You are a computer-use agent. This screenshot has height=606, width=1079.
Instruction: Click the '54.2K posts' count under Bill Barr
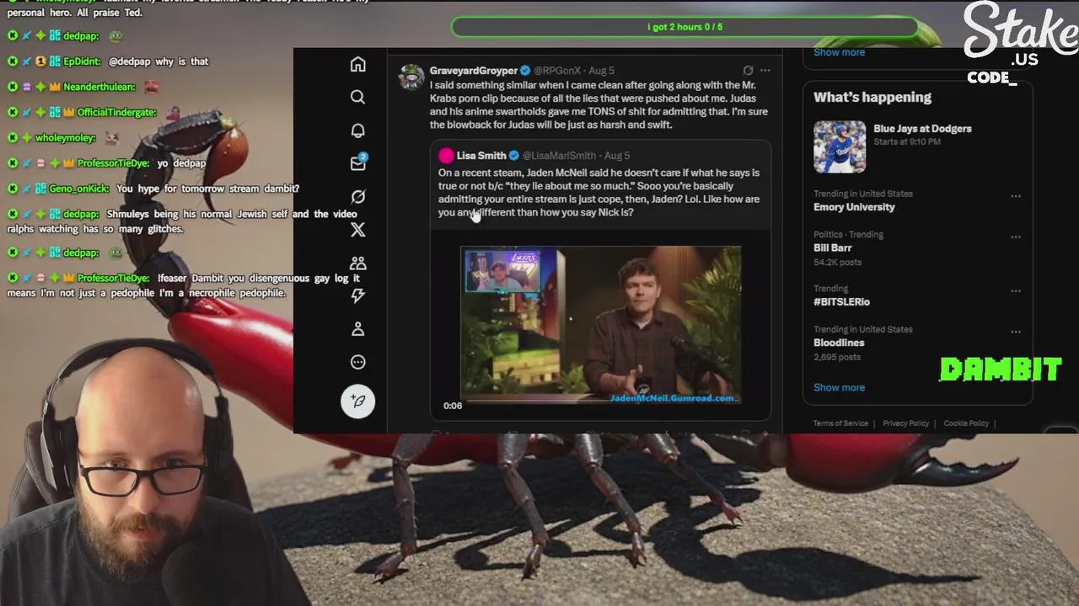pyautogui.click(x=837, y=263)
